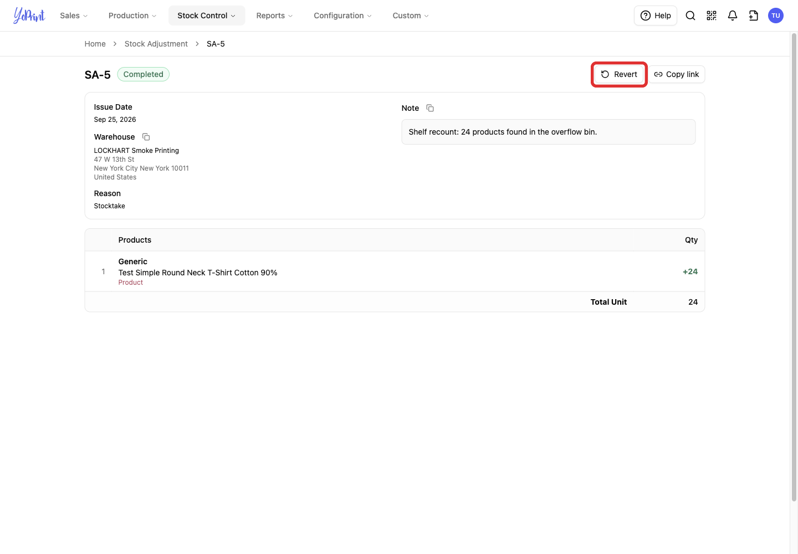Revert the SA-5 stock adjustment

point(620,74)
